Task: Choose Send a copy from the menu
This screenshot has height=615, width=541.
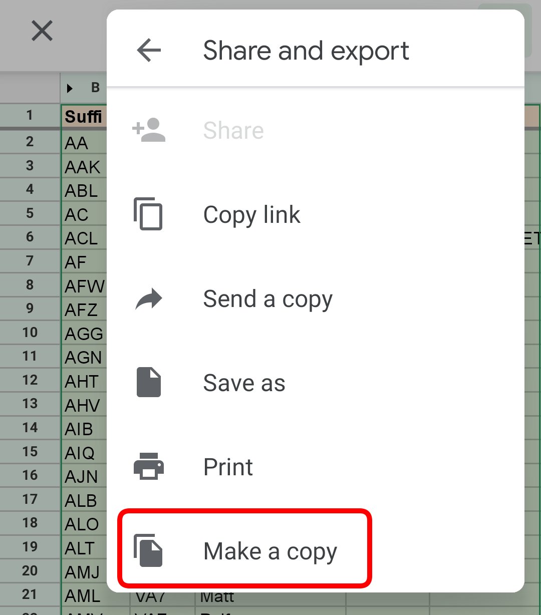Action: [x=316, y=299]
